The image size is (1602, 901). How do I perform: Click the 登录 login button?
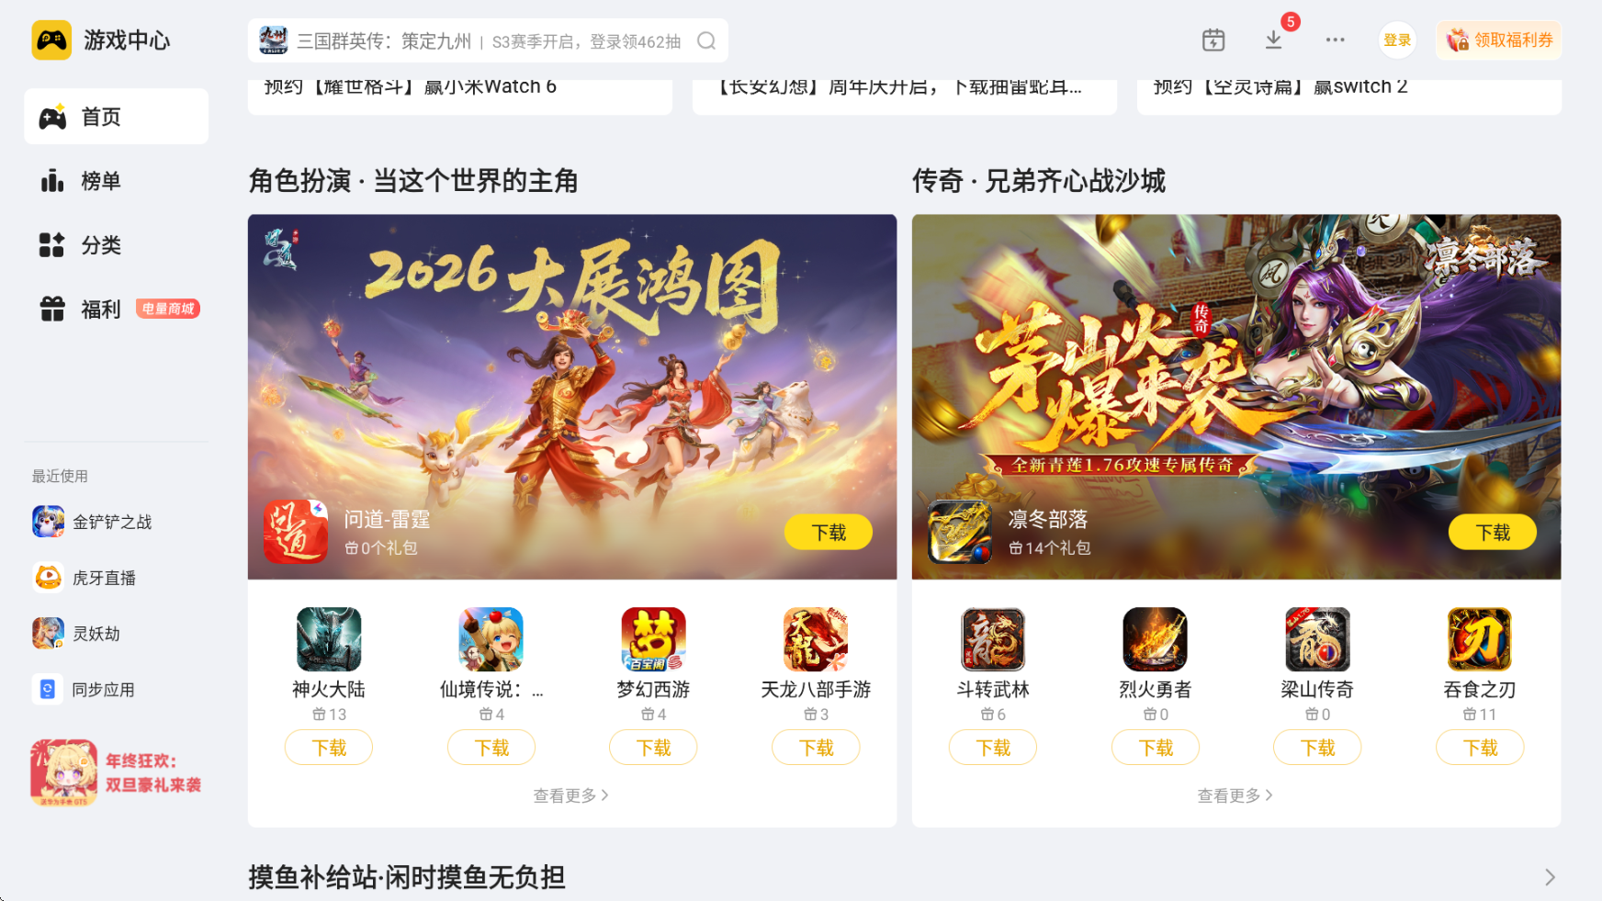(1397, 40)
